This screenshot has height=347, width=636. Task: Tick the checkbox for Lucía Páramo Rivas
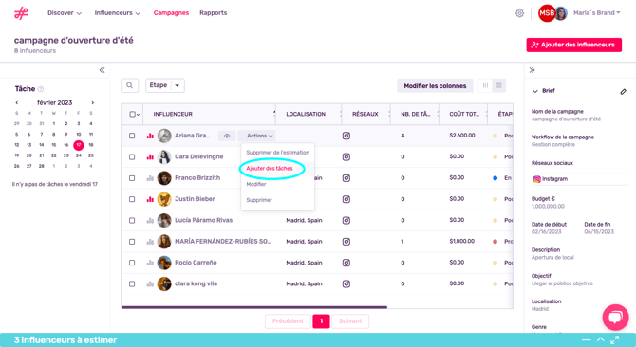click(x=132, y=220)
